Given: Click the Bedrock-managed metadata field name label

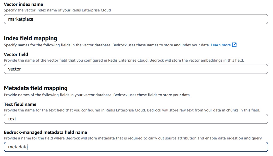Looking at the screenshot, I should [46, 132].
